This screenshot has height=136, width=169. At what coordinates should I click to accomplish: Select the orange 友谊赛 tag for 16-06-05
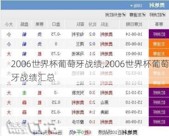click(159, 44)
